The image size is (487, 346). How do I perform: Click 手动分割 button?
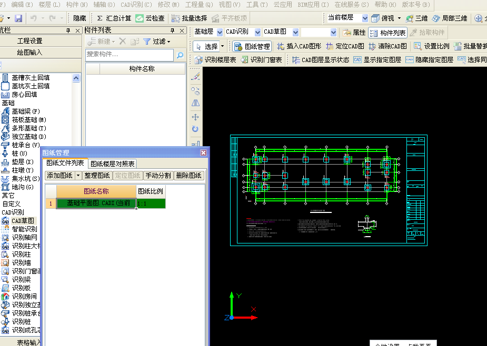click(158, 176)
